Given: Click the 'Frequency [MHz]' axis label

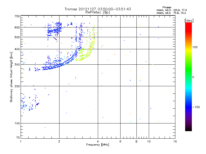Looking at the screenshot, I should click(98, 145).
